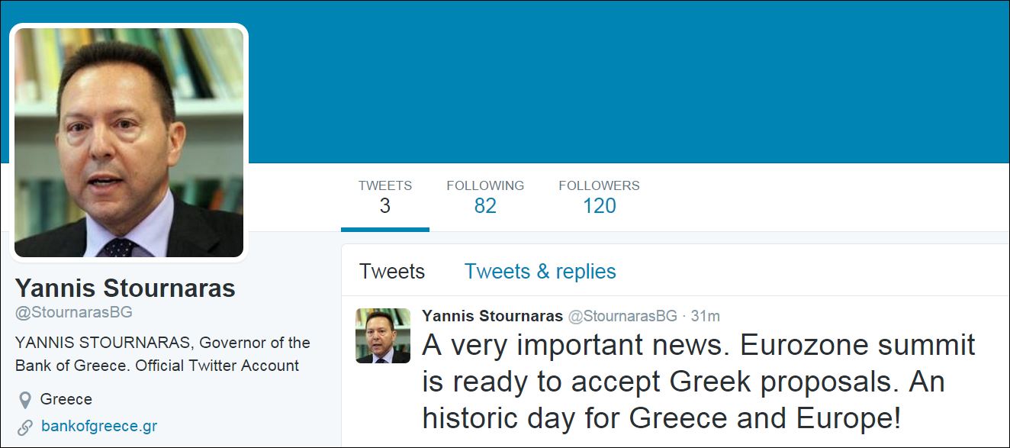Click the author name Yannis Stournaras in the tweet

[492, 316]
